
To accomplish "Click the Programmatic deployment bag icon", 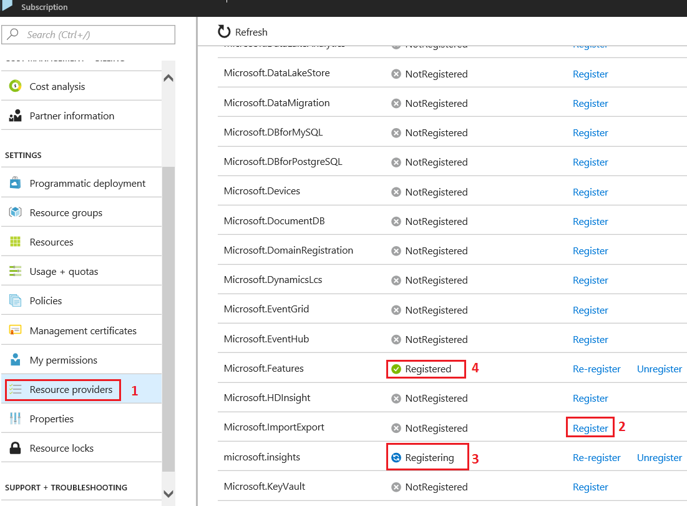I will click(x=16, y=182).
